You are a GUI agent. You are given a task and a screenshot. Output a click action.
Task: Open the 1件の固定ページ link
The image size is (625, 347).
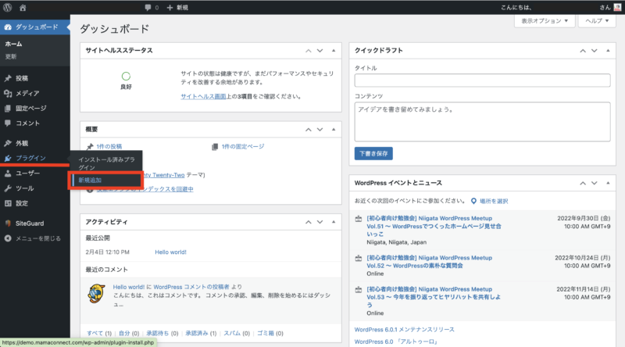coord(243,147)
